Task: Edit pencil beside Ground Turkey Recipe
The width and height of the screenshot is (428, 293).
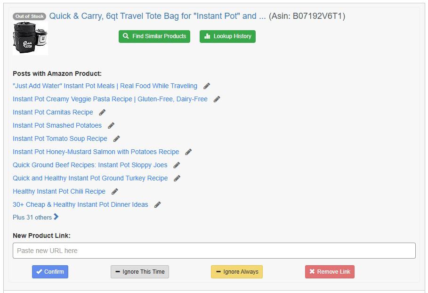Action: pyautogui.click(x=177, y=179)
